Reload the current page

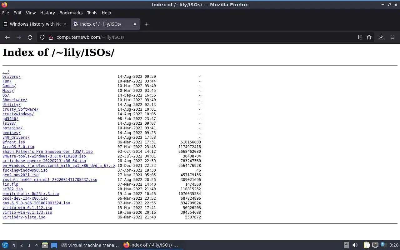(x=30, y=37)
